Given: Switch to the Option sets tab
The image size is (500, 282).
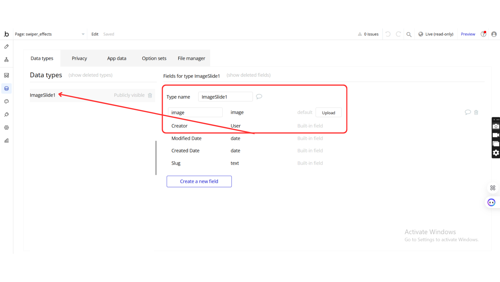Looking at the screenshot, I should point(154,58).
